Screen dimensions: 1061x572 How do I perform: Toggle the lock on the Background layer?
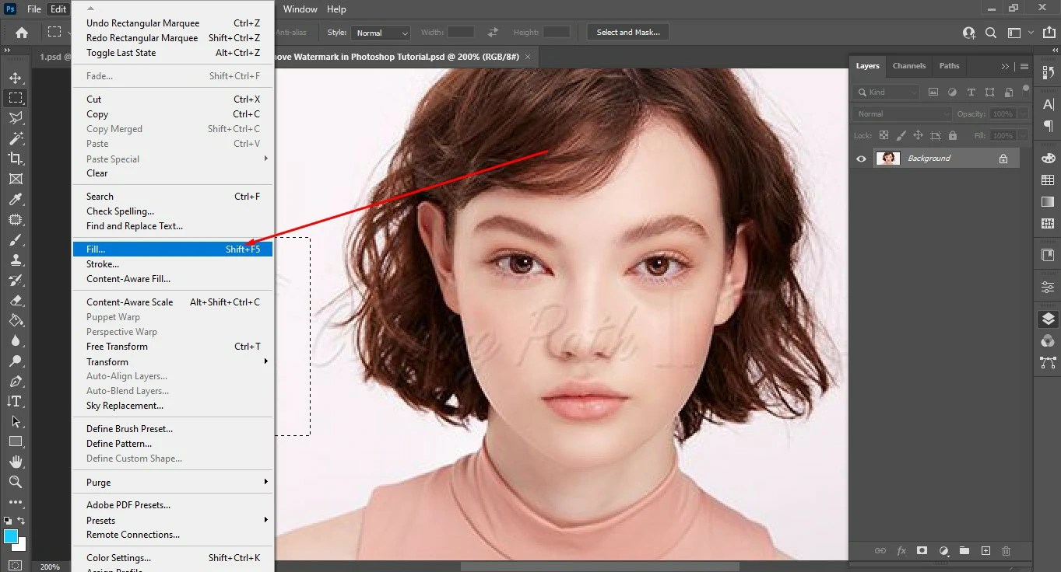(x=1005, y=157)
